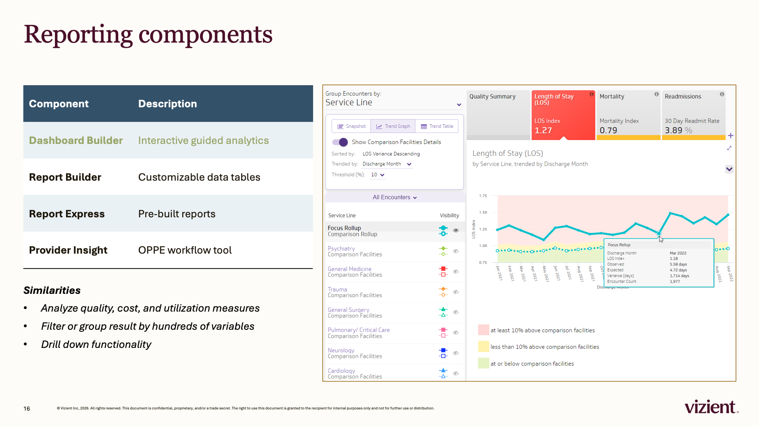This screenshot has width=759, height=426.
Task: Click info icon on Mortality tile
Action: [x=657, y=94]
